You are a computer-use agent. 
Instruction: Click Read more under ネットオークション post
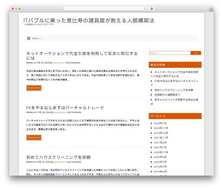tap(34, 88)
